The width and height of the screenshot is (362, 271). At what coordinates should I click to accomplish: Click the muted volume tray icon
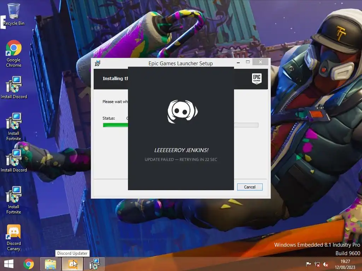tap(325, 264)
